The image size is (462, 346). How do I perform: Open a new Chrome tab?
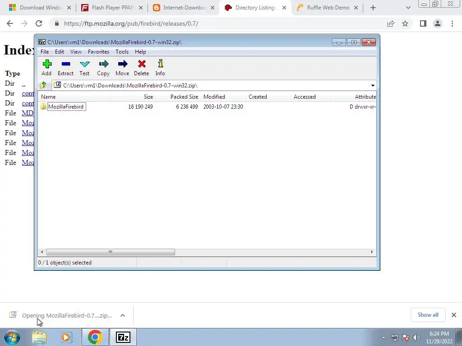point(373,8)
